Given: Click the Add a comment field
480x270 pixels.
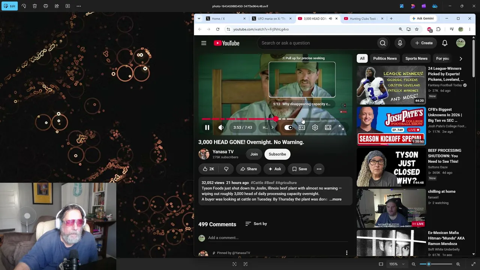Looking at the screenshot, I should pyautogui.click(x=277, y=238).
